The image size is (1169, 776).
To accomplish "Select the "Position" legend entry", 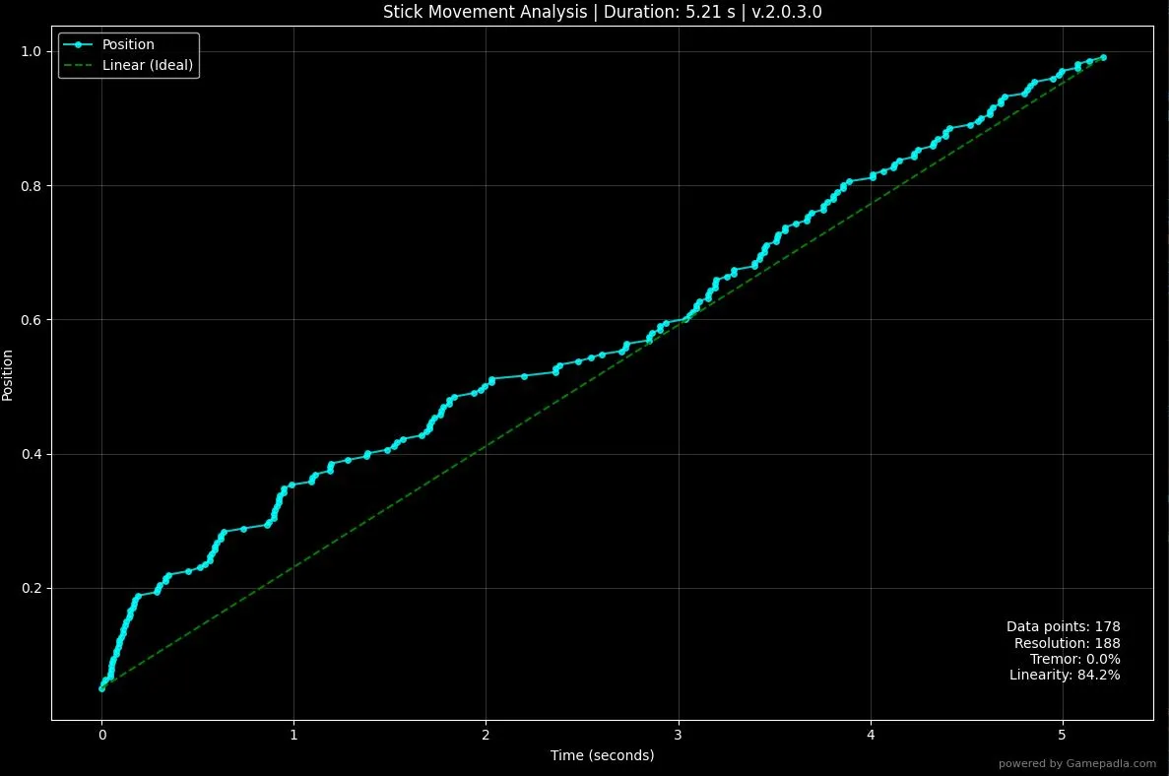I will (109, 44).
